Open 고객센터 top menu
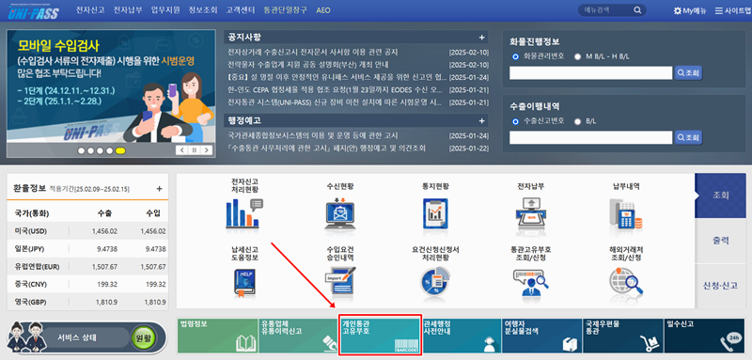This screenshot has height=360, width=752. [x=241, y=10]
